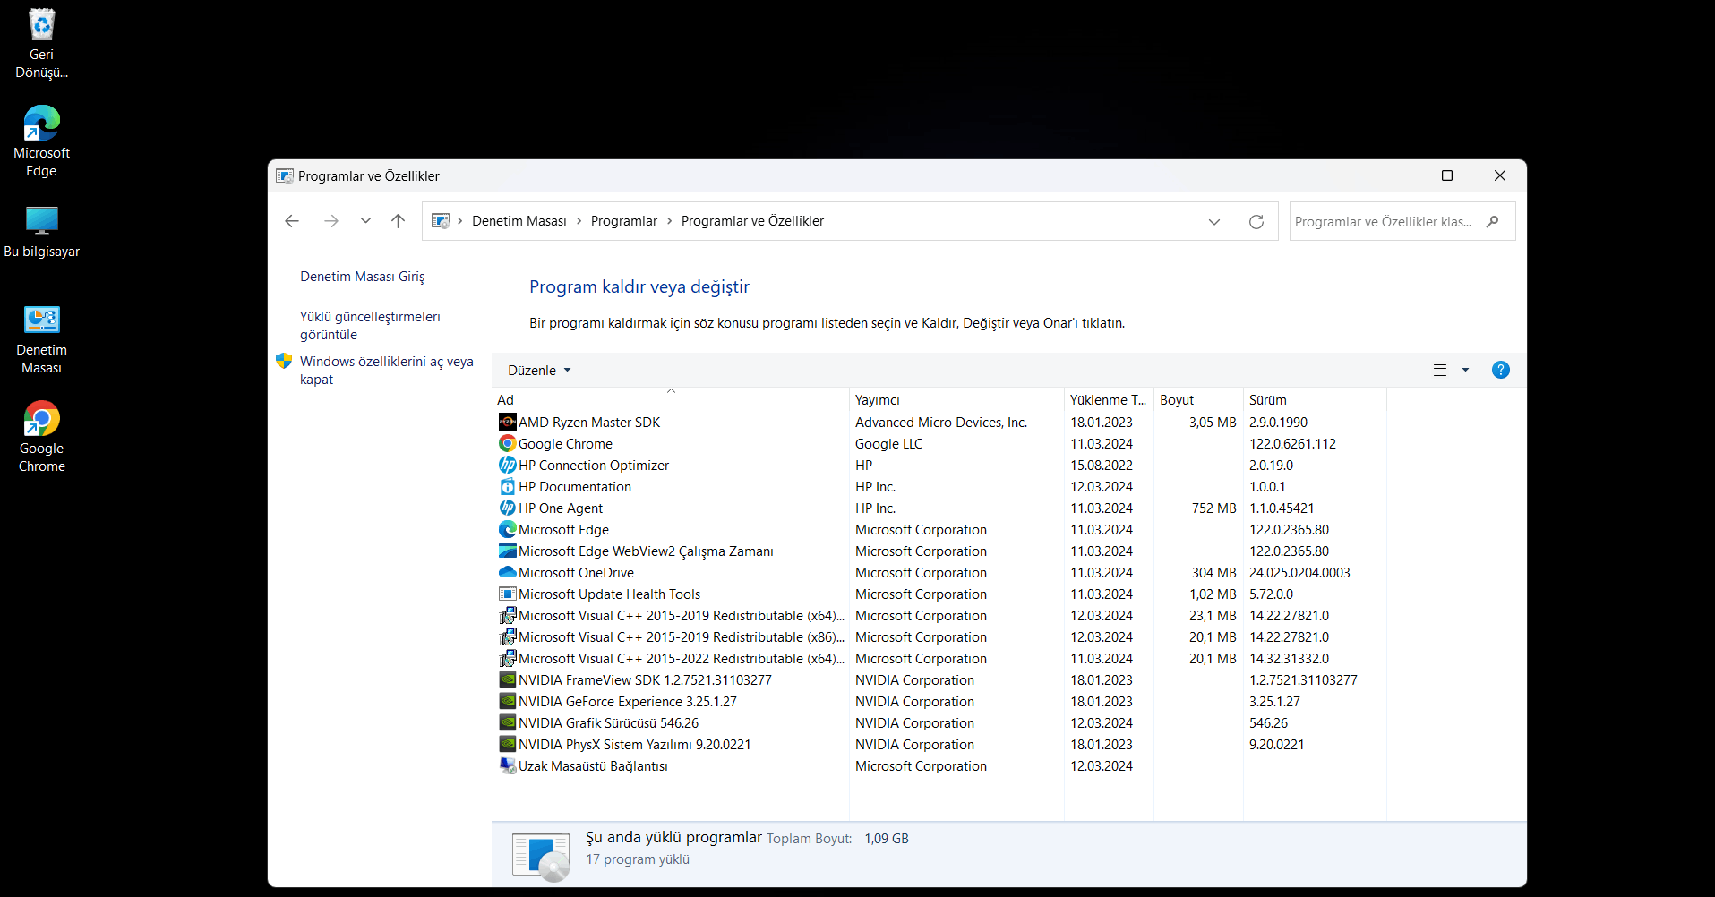Click Programlar breadcrumb
1715x897 pixels.
(x=624, y=221)
